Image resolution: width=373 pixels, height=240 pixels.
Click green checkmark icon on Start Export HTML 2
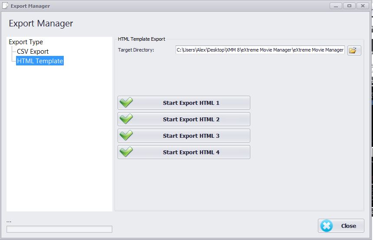(x=126, y=119)
